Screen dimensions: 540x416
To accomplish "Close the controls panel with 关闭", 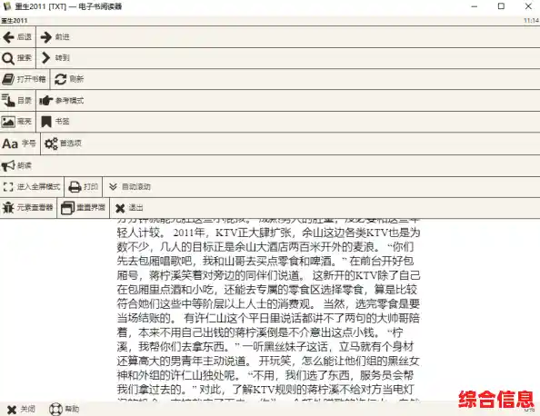I will 21,409.
